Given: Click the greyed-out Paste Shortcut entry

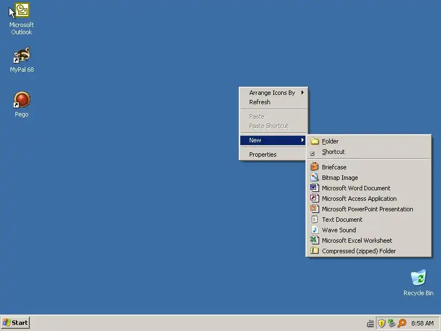Looking at the screenshot, I should (273, 126).
